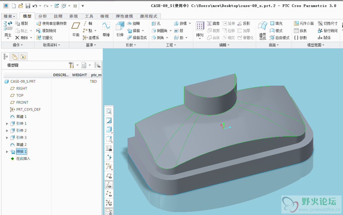The width and height of the screenshot is (343, 215).
Task: Select Boundary Blend (邊界混成) tool
Action: tap(262, 31)
